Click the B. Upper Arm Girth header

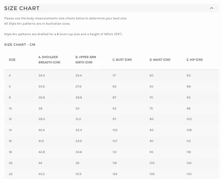86,60
